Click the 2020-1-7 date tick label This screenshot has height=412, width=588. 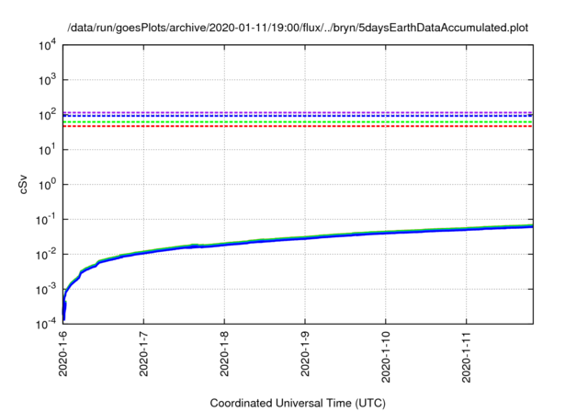pos(143,353)
